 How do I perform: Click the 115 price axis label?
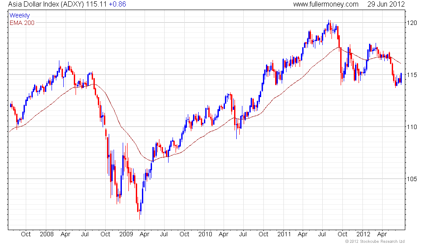point(412,75)
